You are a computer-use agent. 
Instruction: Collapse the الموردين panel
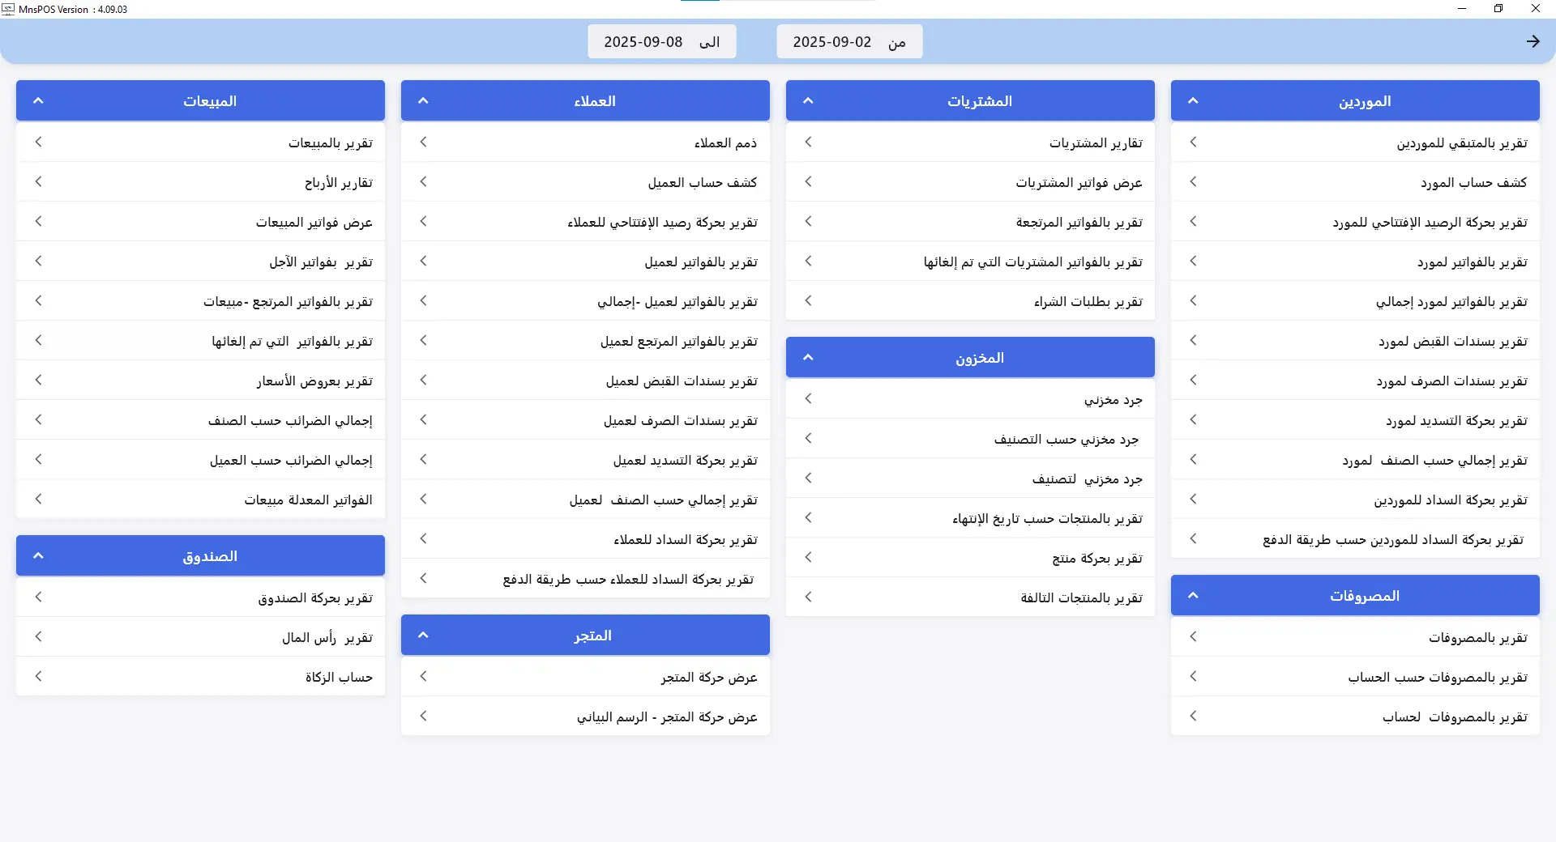click(x=1191, y=100)
